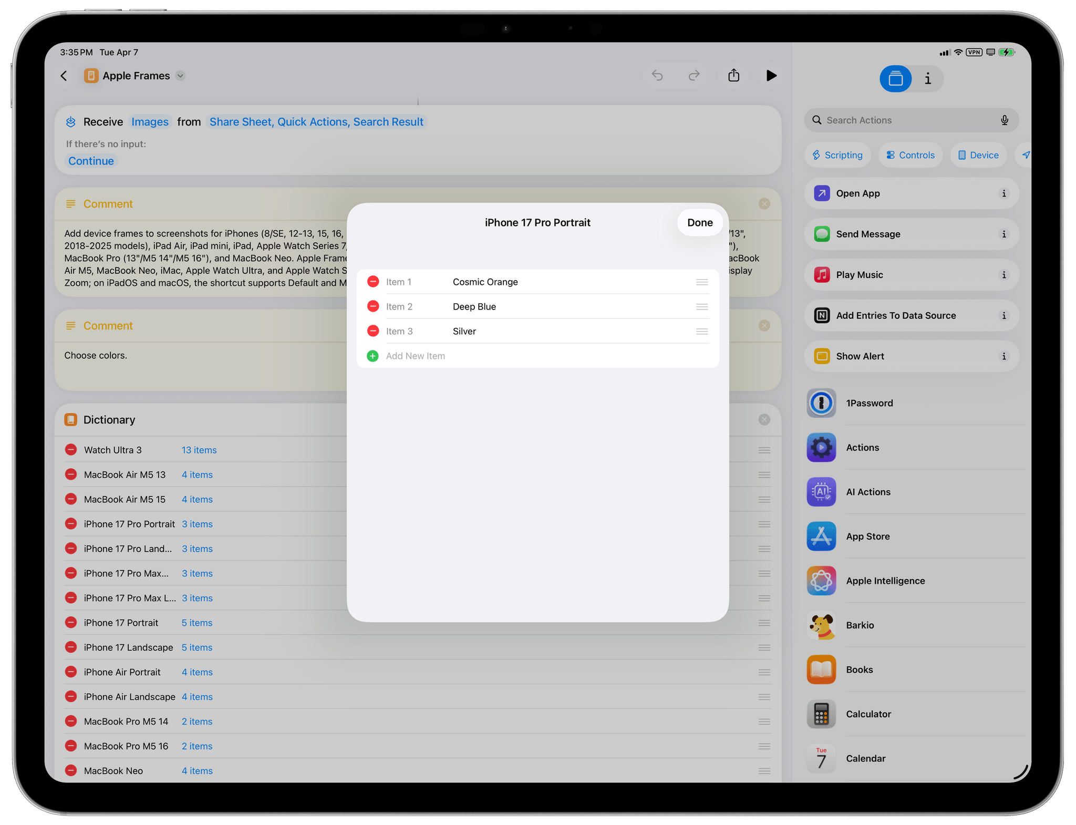The height and width of the screenshot is (825, 1076).
Task: Select the Scripting category chip
Action: (x=837, y=155)
